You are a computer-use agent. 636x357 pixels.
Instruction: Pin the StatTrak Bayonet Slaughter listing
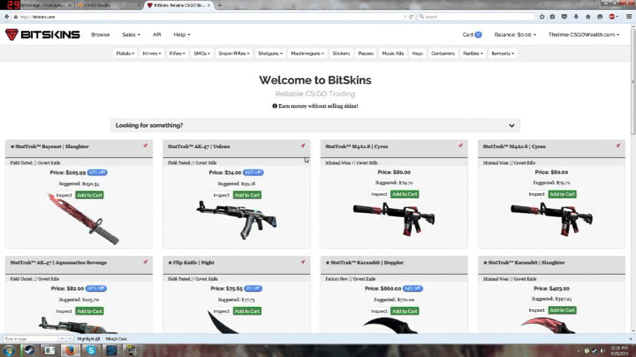(x=145, y=146)
